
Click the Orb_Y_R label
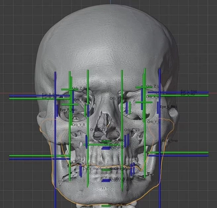79,125
